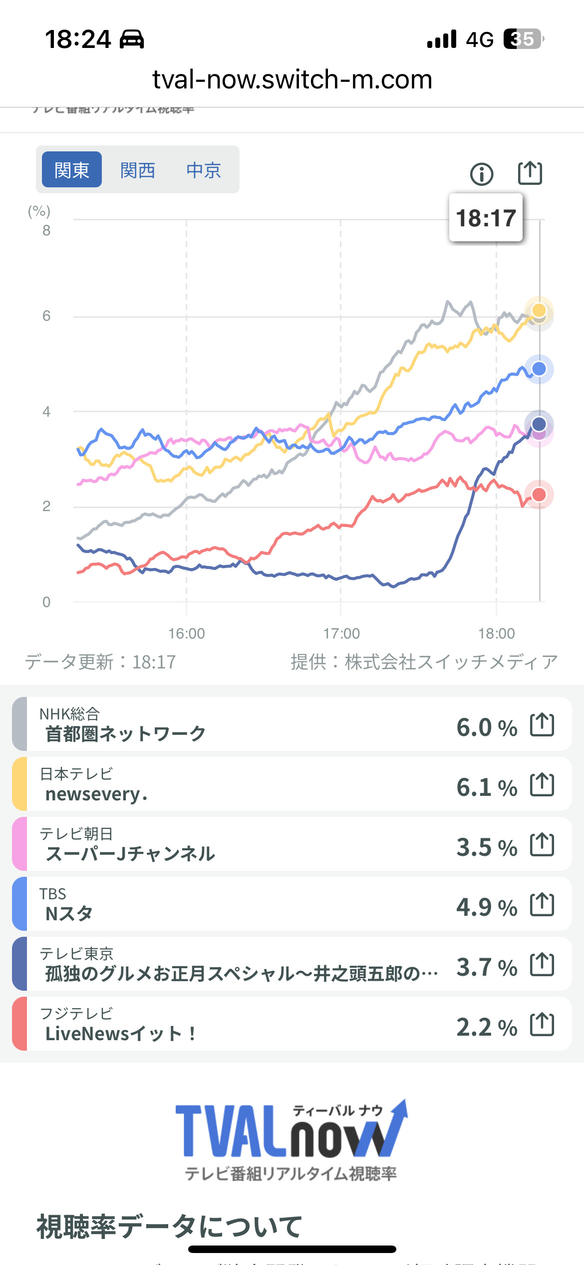Viewport: 584px width, 1265px height.
Task: Tap the red フジテレビ data point
Action: 539,495
